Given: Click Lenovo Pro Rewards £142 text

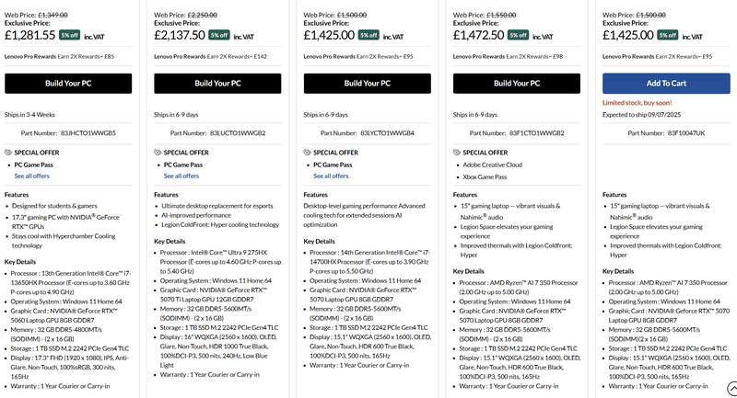Looking at the screenshot, I should [x=210, y=56].
